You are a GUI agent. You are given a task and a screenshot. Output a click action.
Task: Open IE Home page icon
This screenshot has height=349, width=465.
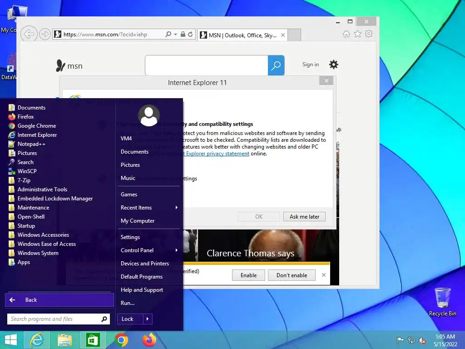point(346,34)
